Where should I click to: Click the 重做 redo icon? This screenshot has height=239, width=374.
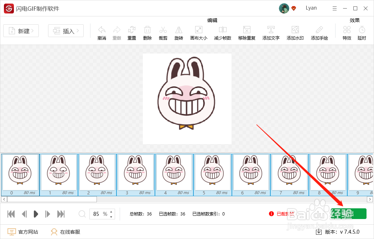(117, 30)
